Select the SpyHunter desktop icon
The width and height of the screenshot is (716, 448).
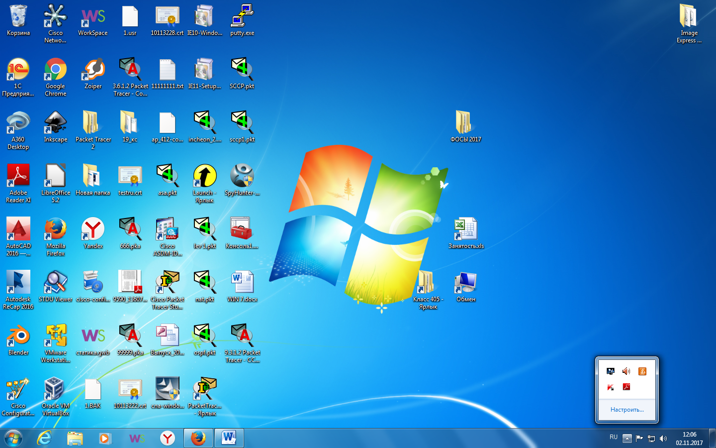click(x=242, y=180)
